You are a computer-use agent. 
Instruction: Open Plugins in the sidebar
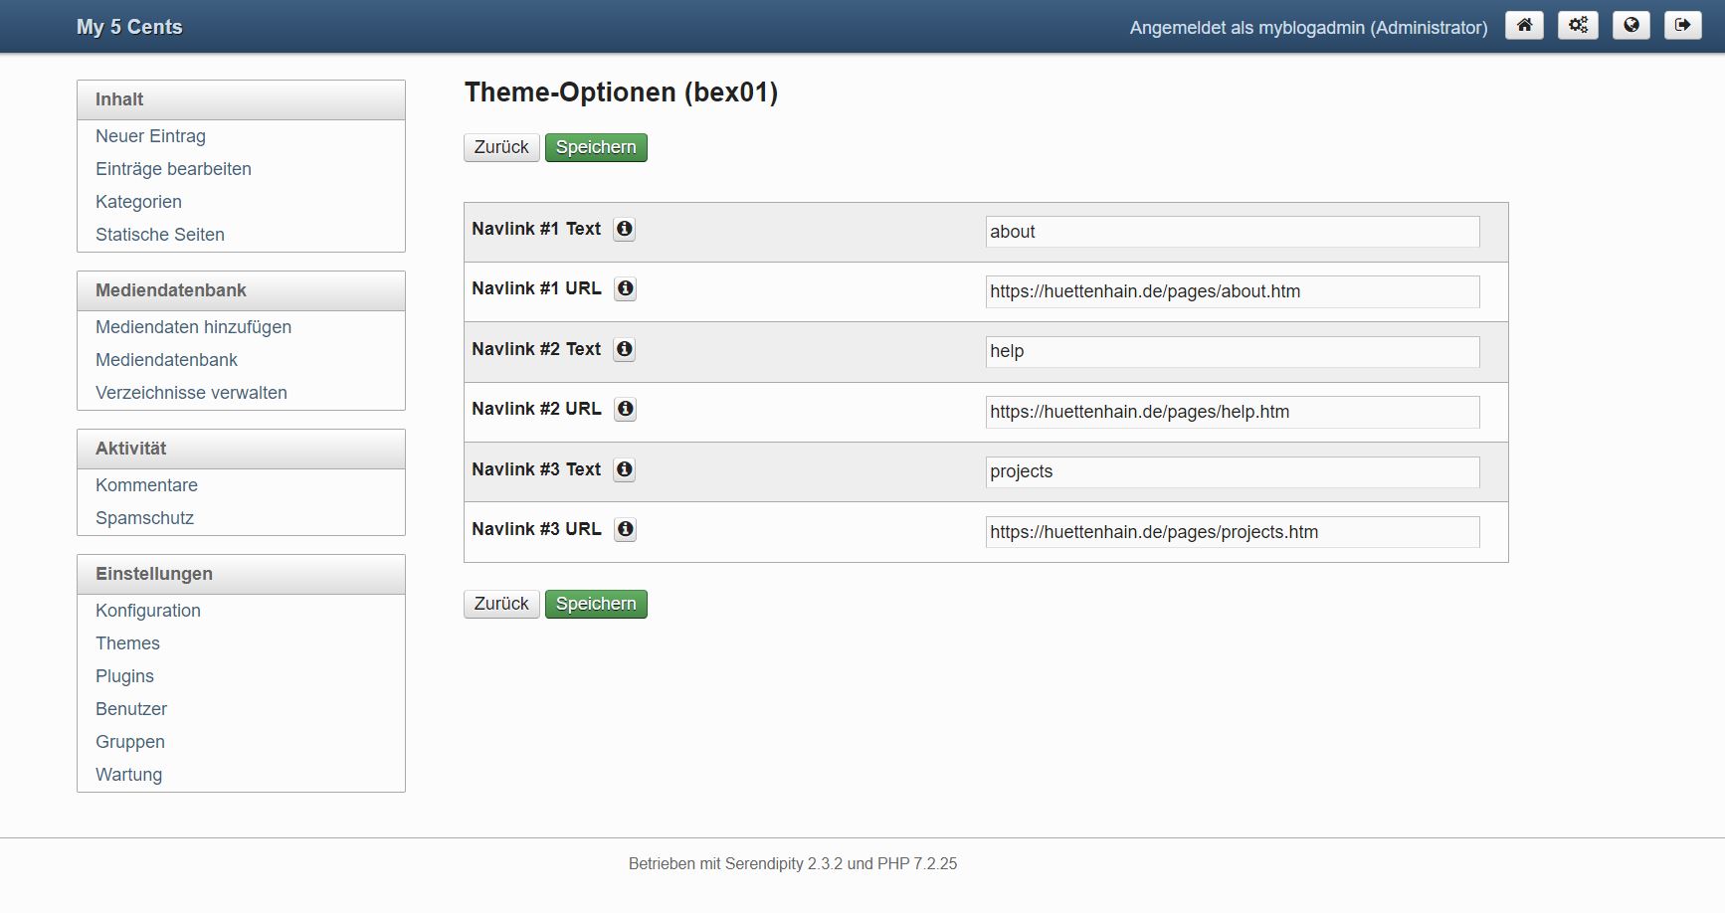(x=124, y=676)
